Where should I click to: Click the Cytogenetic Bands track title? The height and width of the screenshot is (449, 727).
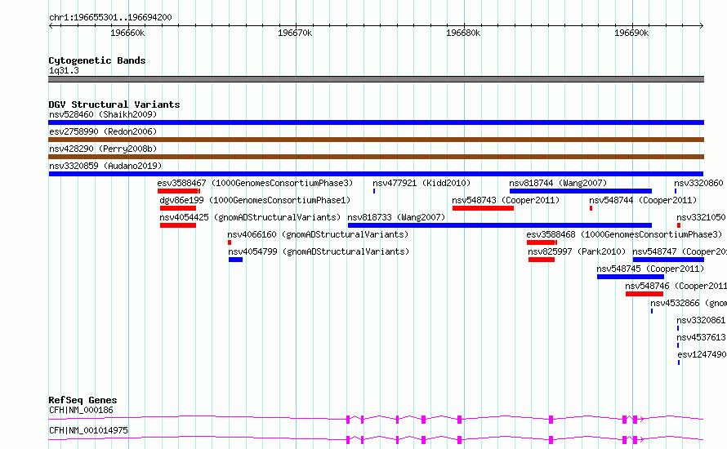pyautogui.click(x=97, y=60)
